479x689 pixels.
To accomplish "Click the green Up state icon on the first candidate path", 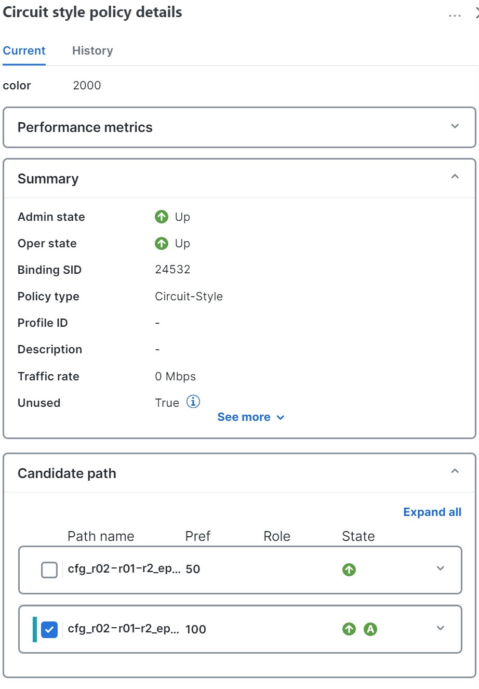I will pyautogui.click(x=348, y=569).
